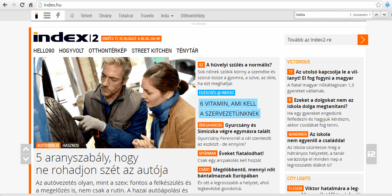This screenshot has width=392, height=196.
Task: Click the EGÉSZSÉG @ INDEX2 blue tag
Action: (216, 93)
